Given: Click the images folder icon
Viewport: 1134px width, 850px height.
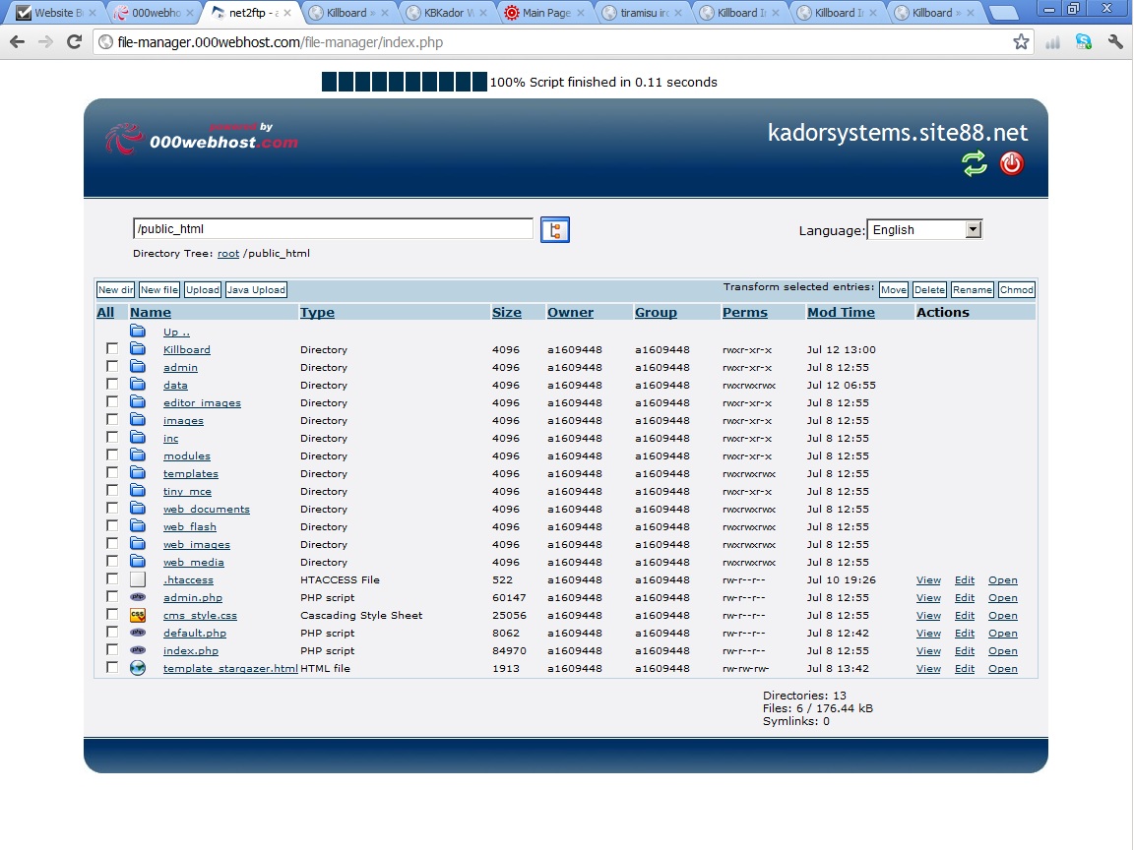Looking at the screenshot, I should [x=138, y=420].
